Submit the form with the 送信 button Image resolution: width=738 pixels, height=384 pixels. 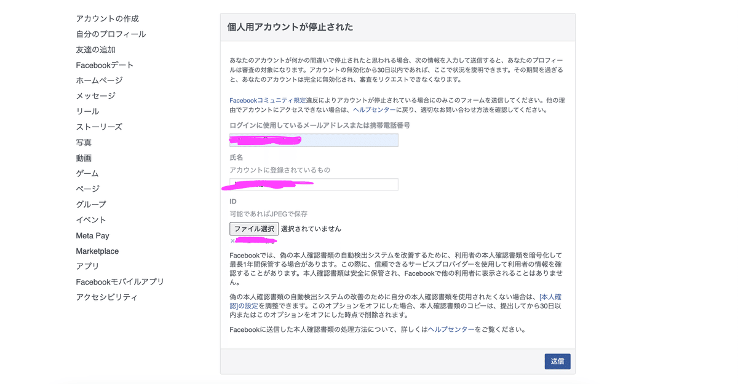tap(557, 361)
